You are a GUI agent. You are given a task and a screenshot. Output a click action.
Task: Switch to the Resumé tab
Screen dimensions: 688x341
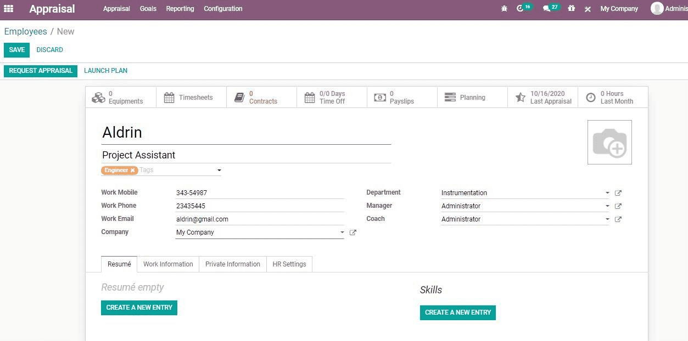(119, 264)
